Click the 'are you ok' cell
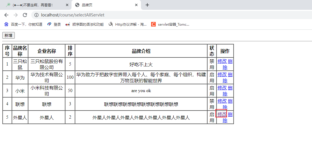 (x=141, y=91)
